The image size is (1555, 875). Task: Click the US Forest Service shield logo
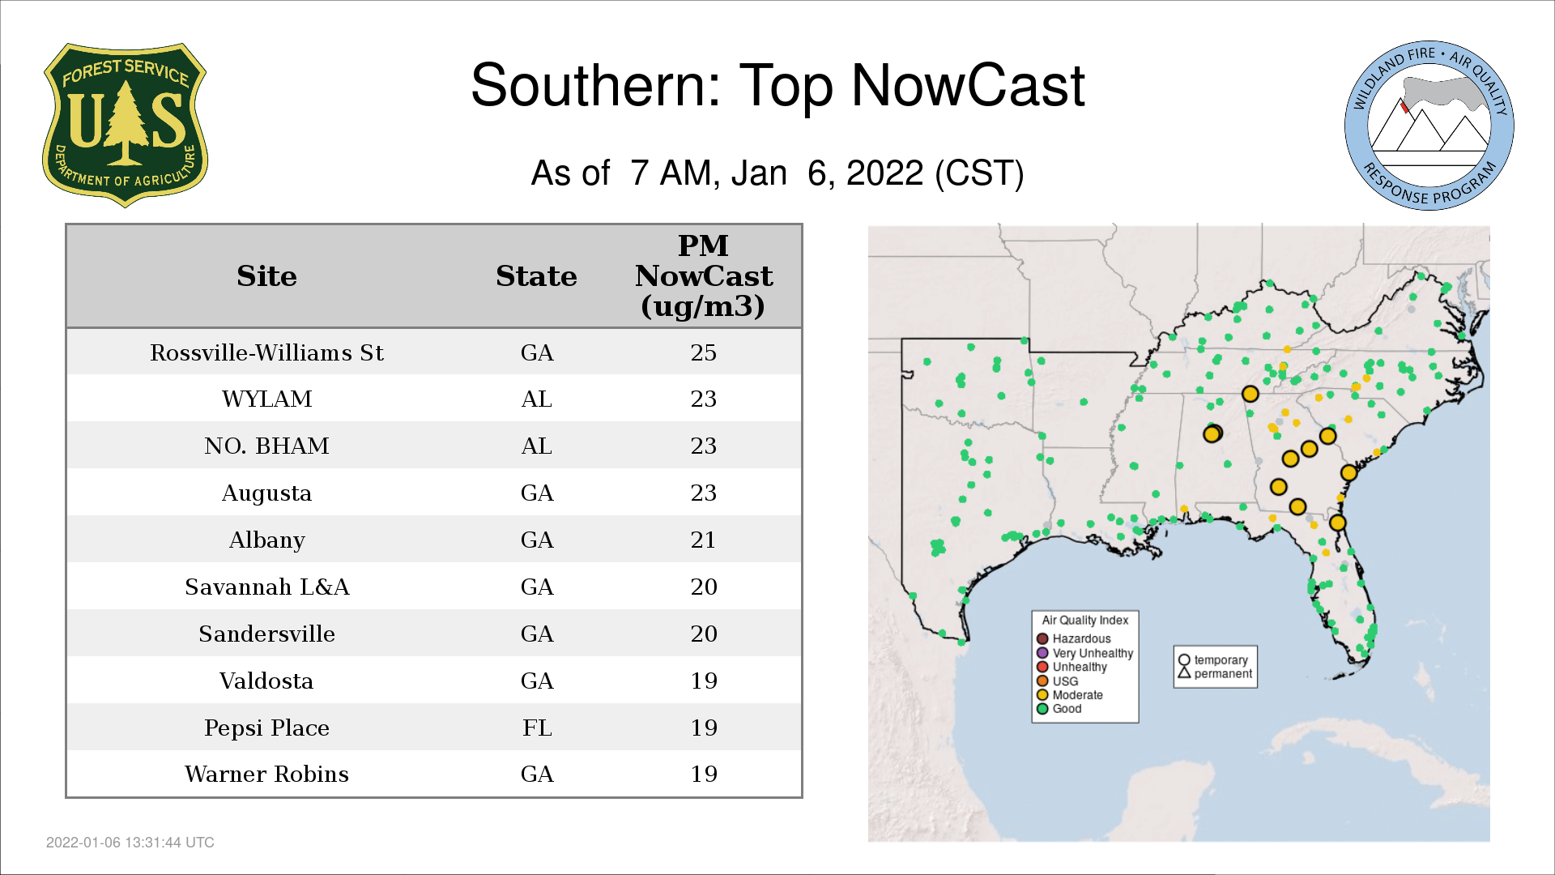tap(125, 125)
